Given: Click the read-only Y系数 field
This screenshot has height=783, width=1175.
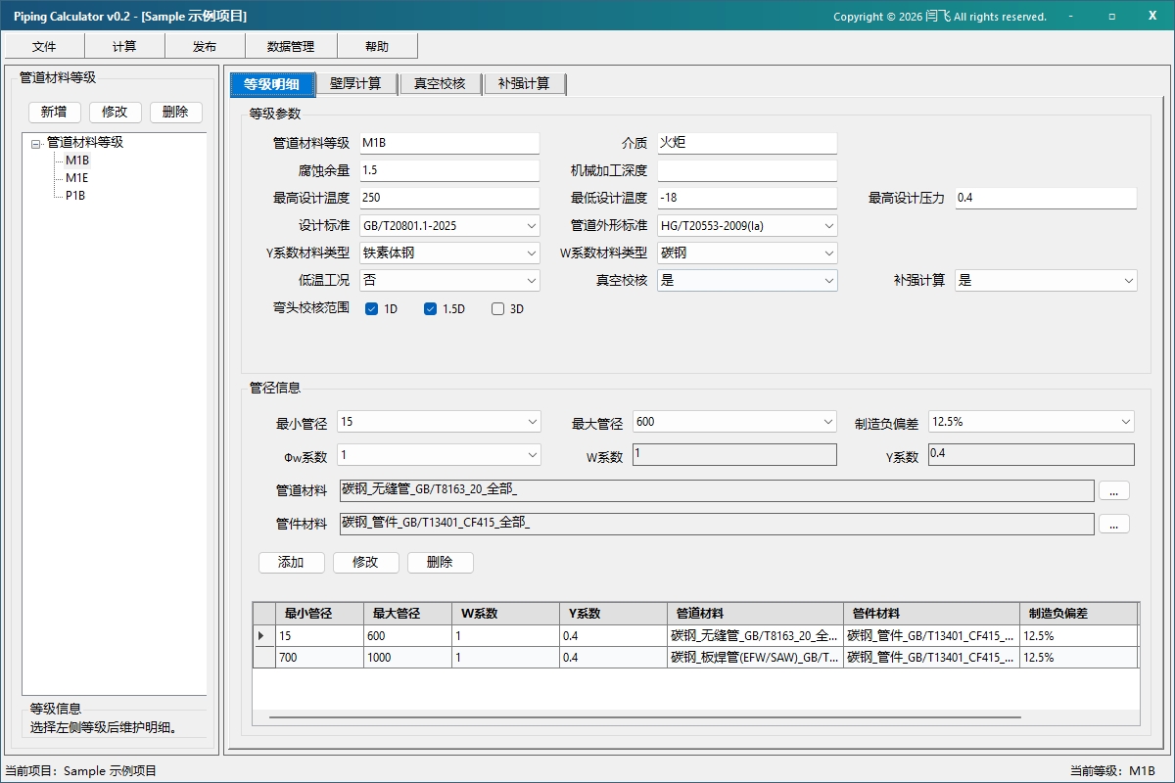Looking at the screenshot, I should pos(1031,454).
